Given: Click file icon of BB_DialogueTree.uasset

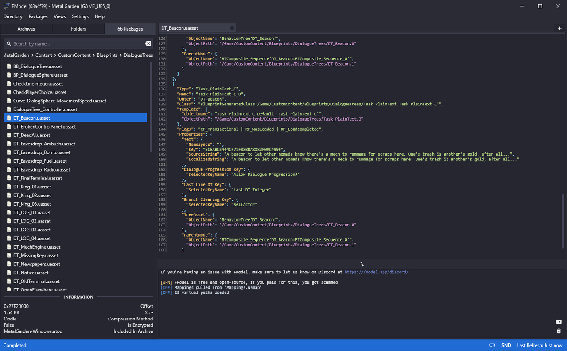Looking at the screenshot, I should coord(8,66).
